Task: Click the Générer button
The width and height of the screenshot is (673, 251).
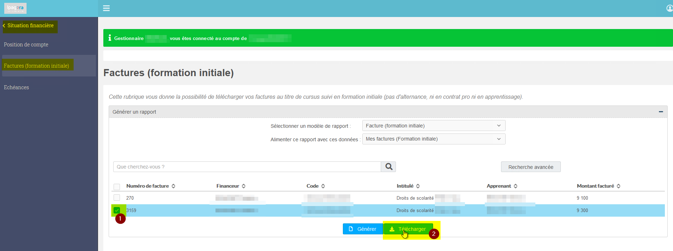Action: (x=363, y=229)
